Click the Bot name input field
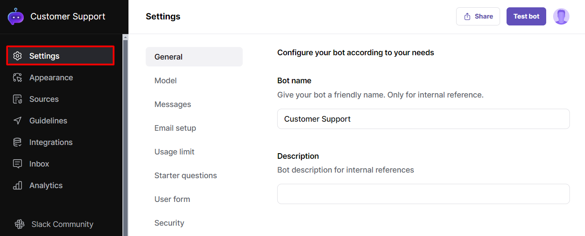 coord(423,119)
